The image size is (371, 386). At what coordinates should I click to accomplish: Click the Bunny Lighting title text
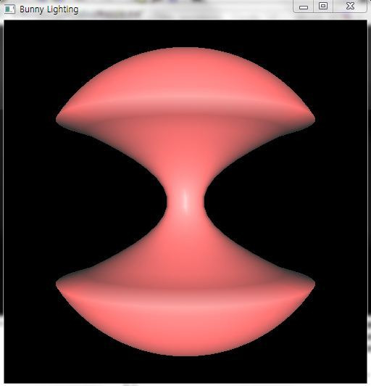coord(49,9)
